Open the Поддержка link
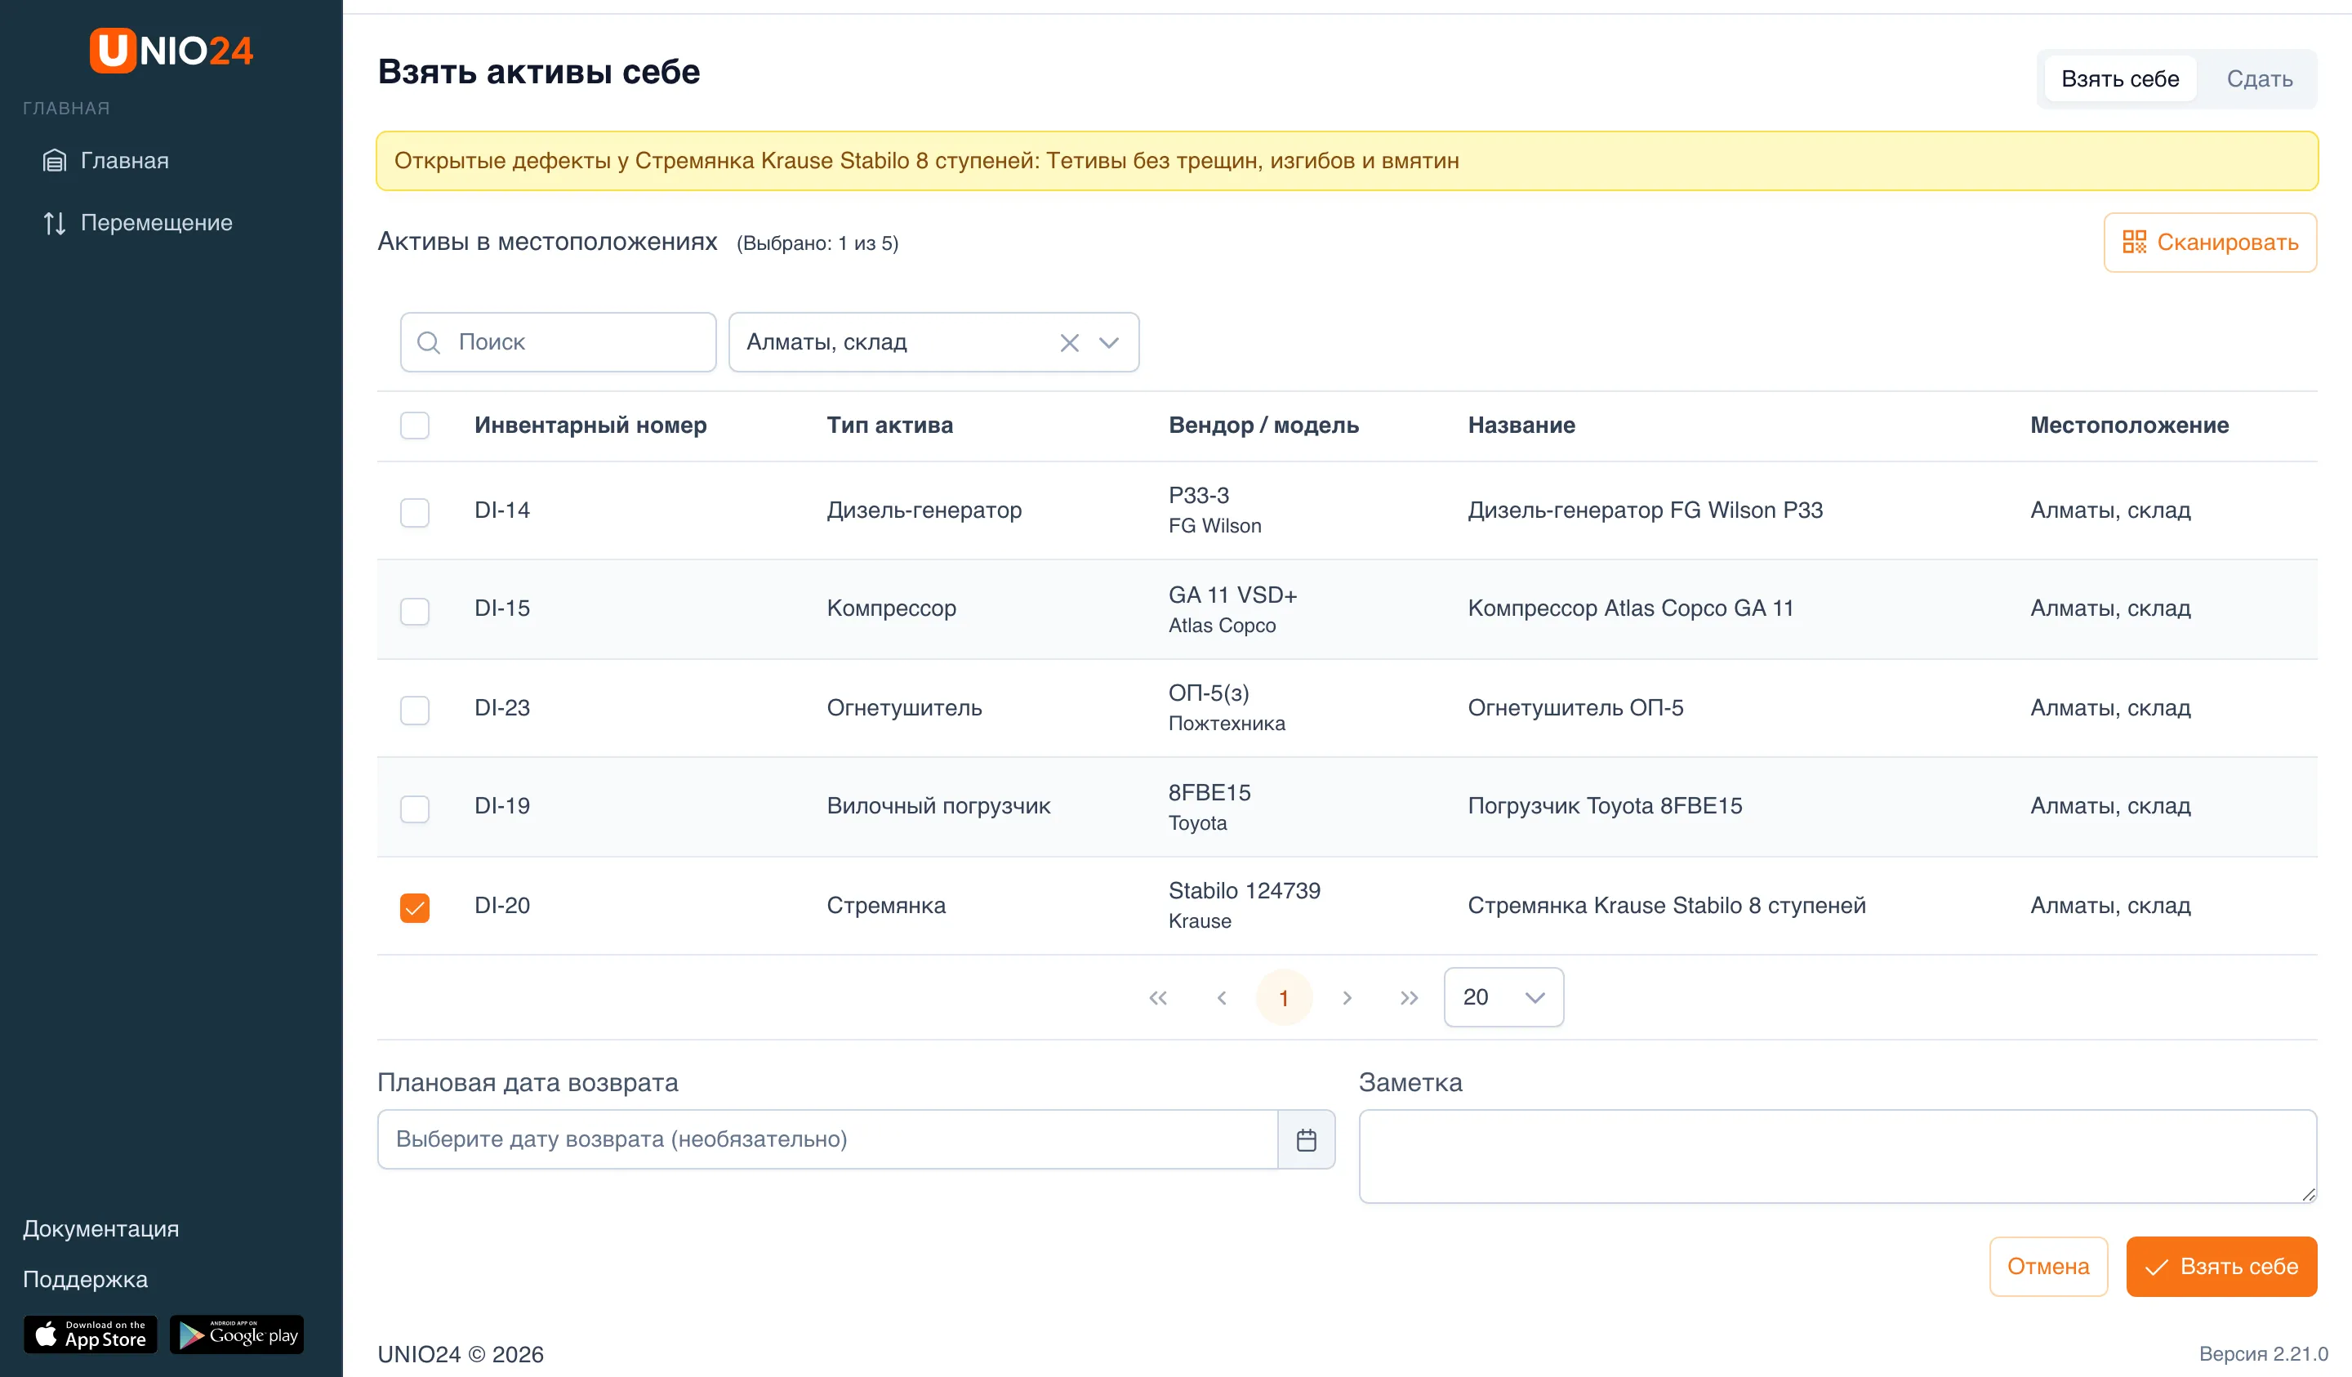The height and width of the screenshot is (1377, 2352). point(85,1279)
